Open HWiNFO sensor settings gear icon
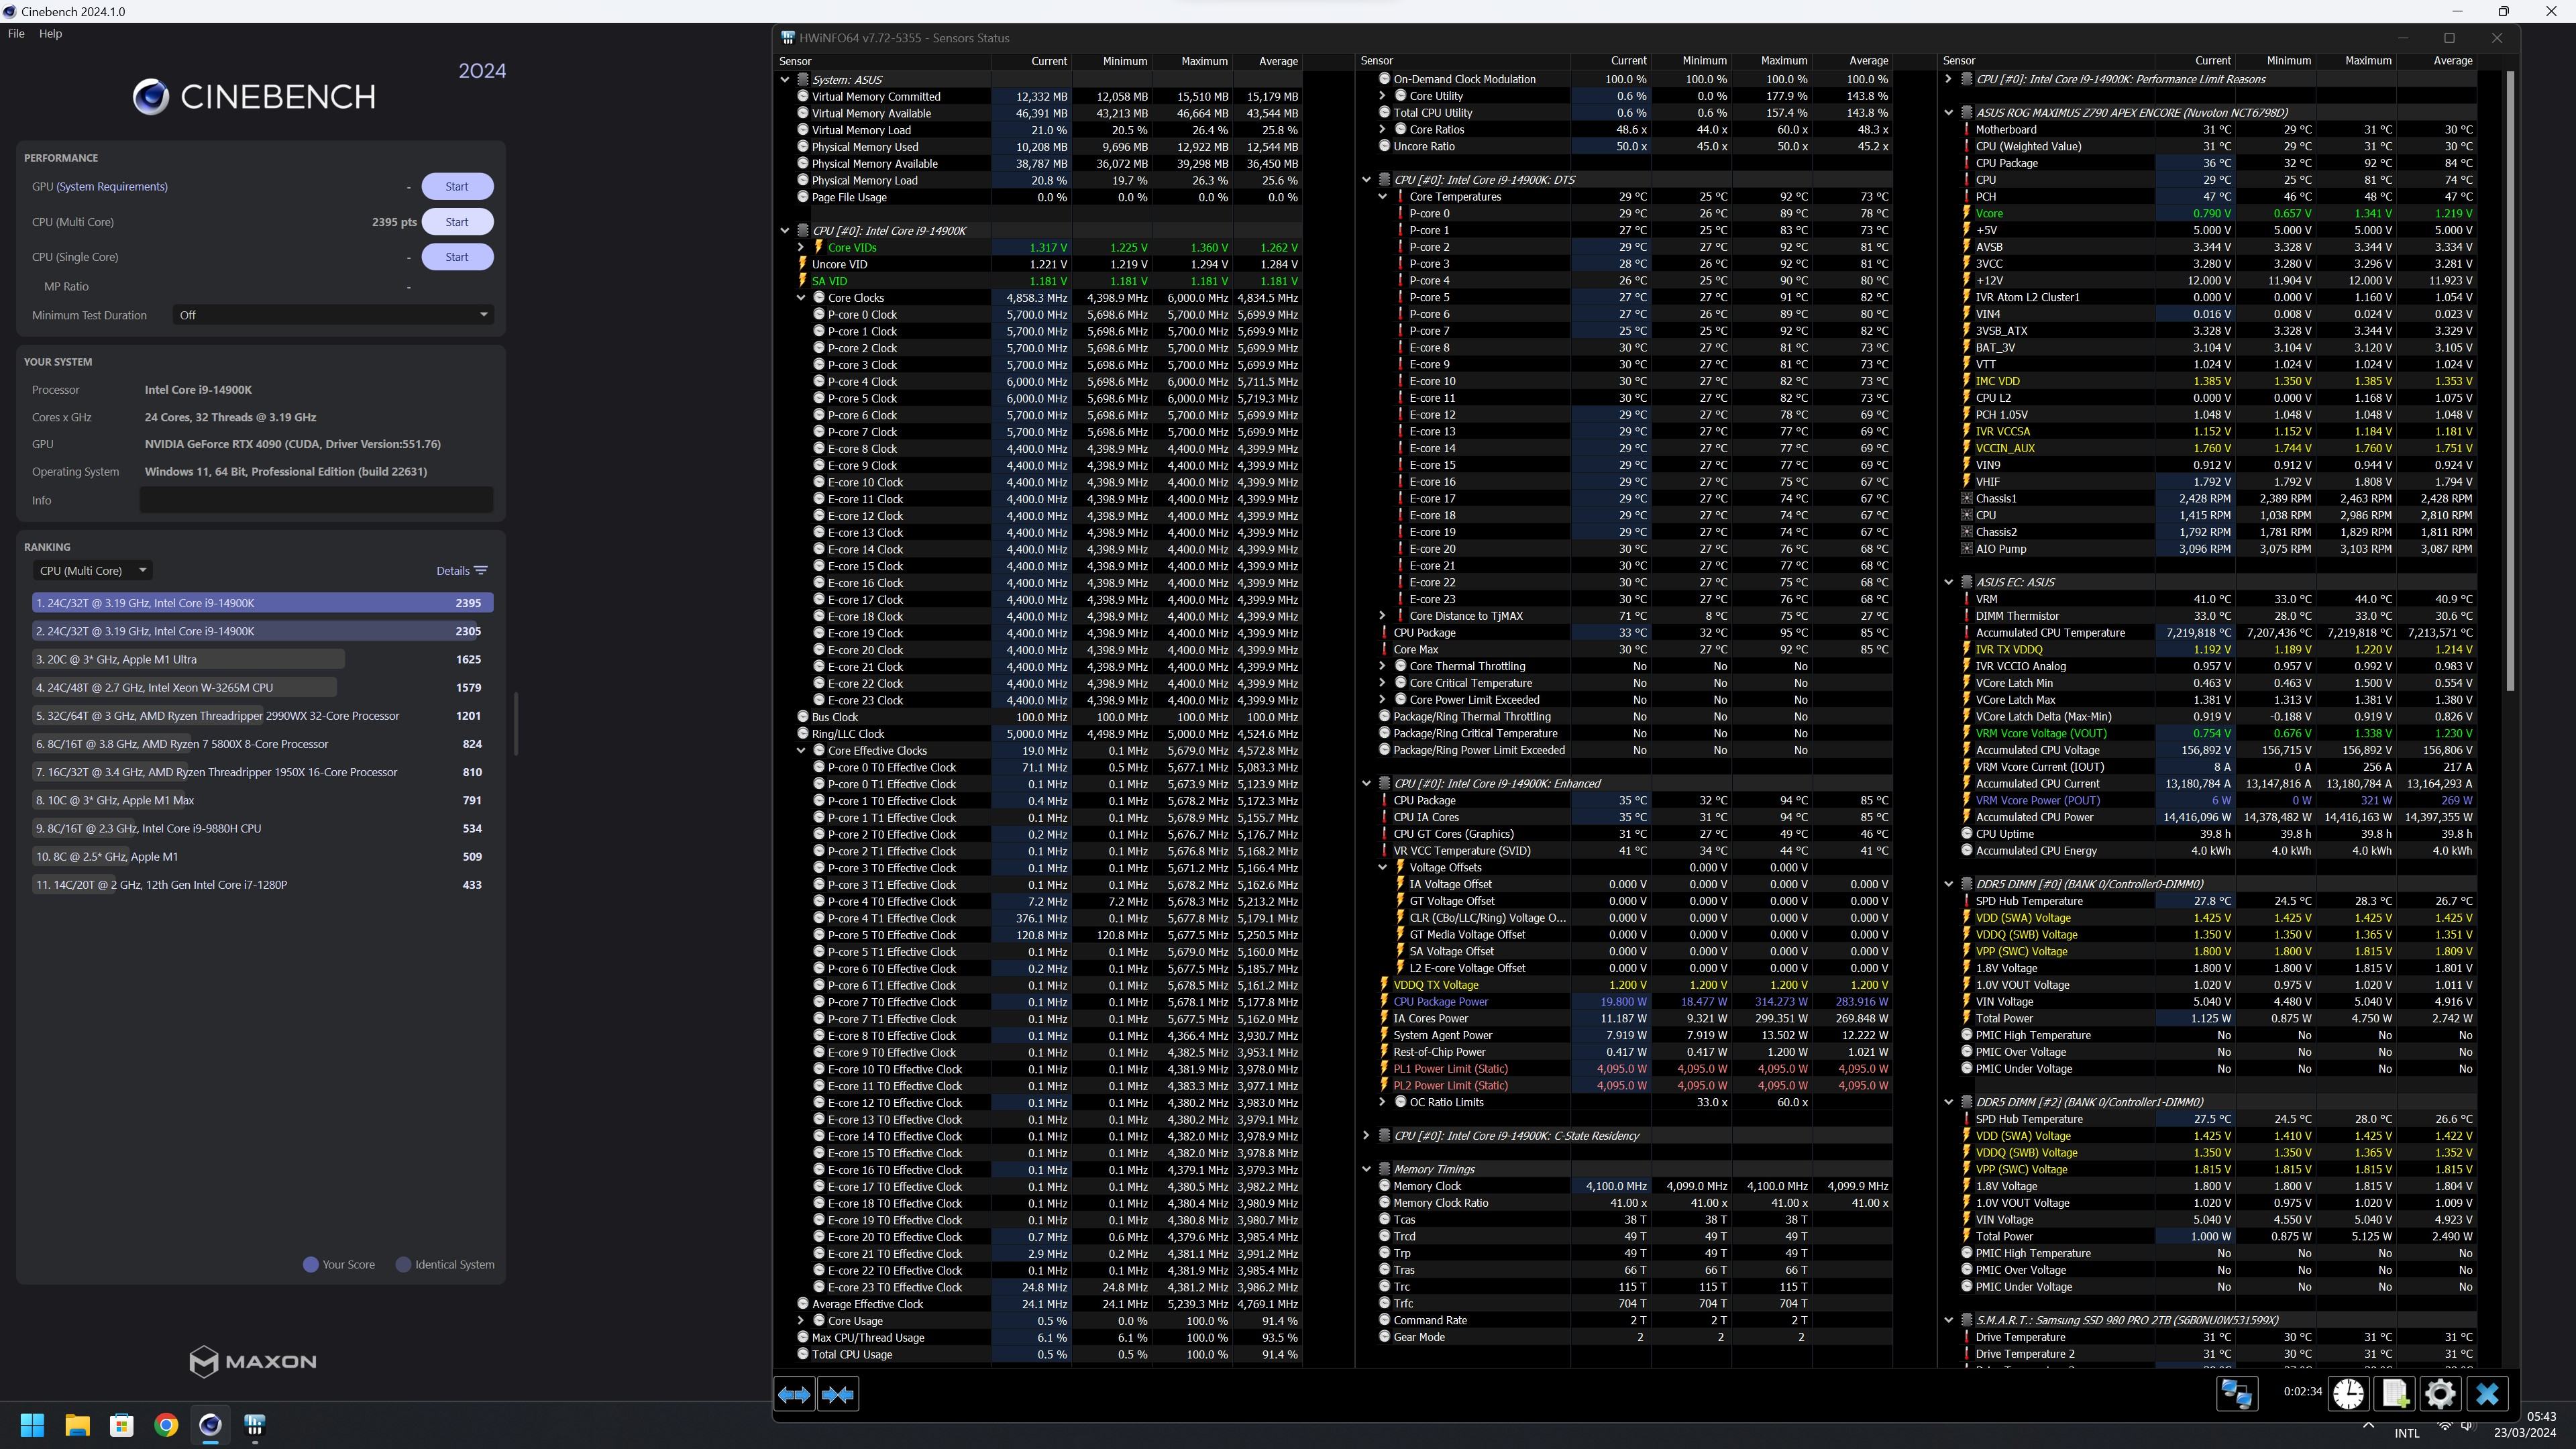2576x1449 pixels. pos(2440,1393)
